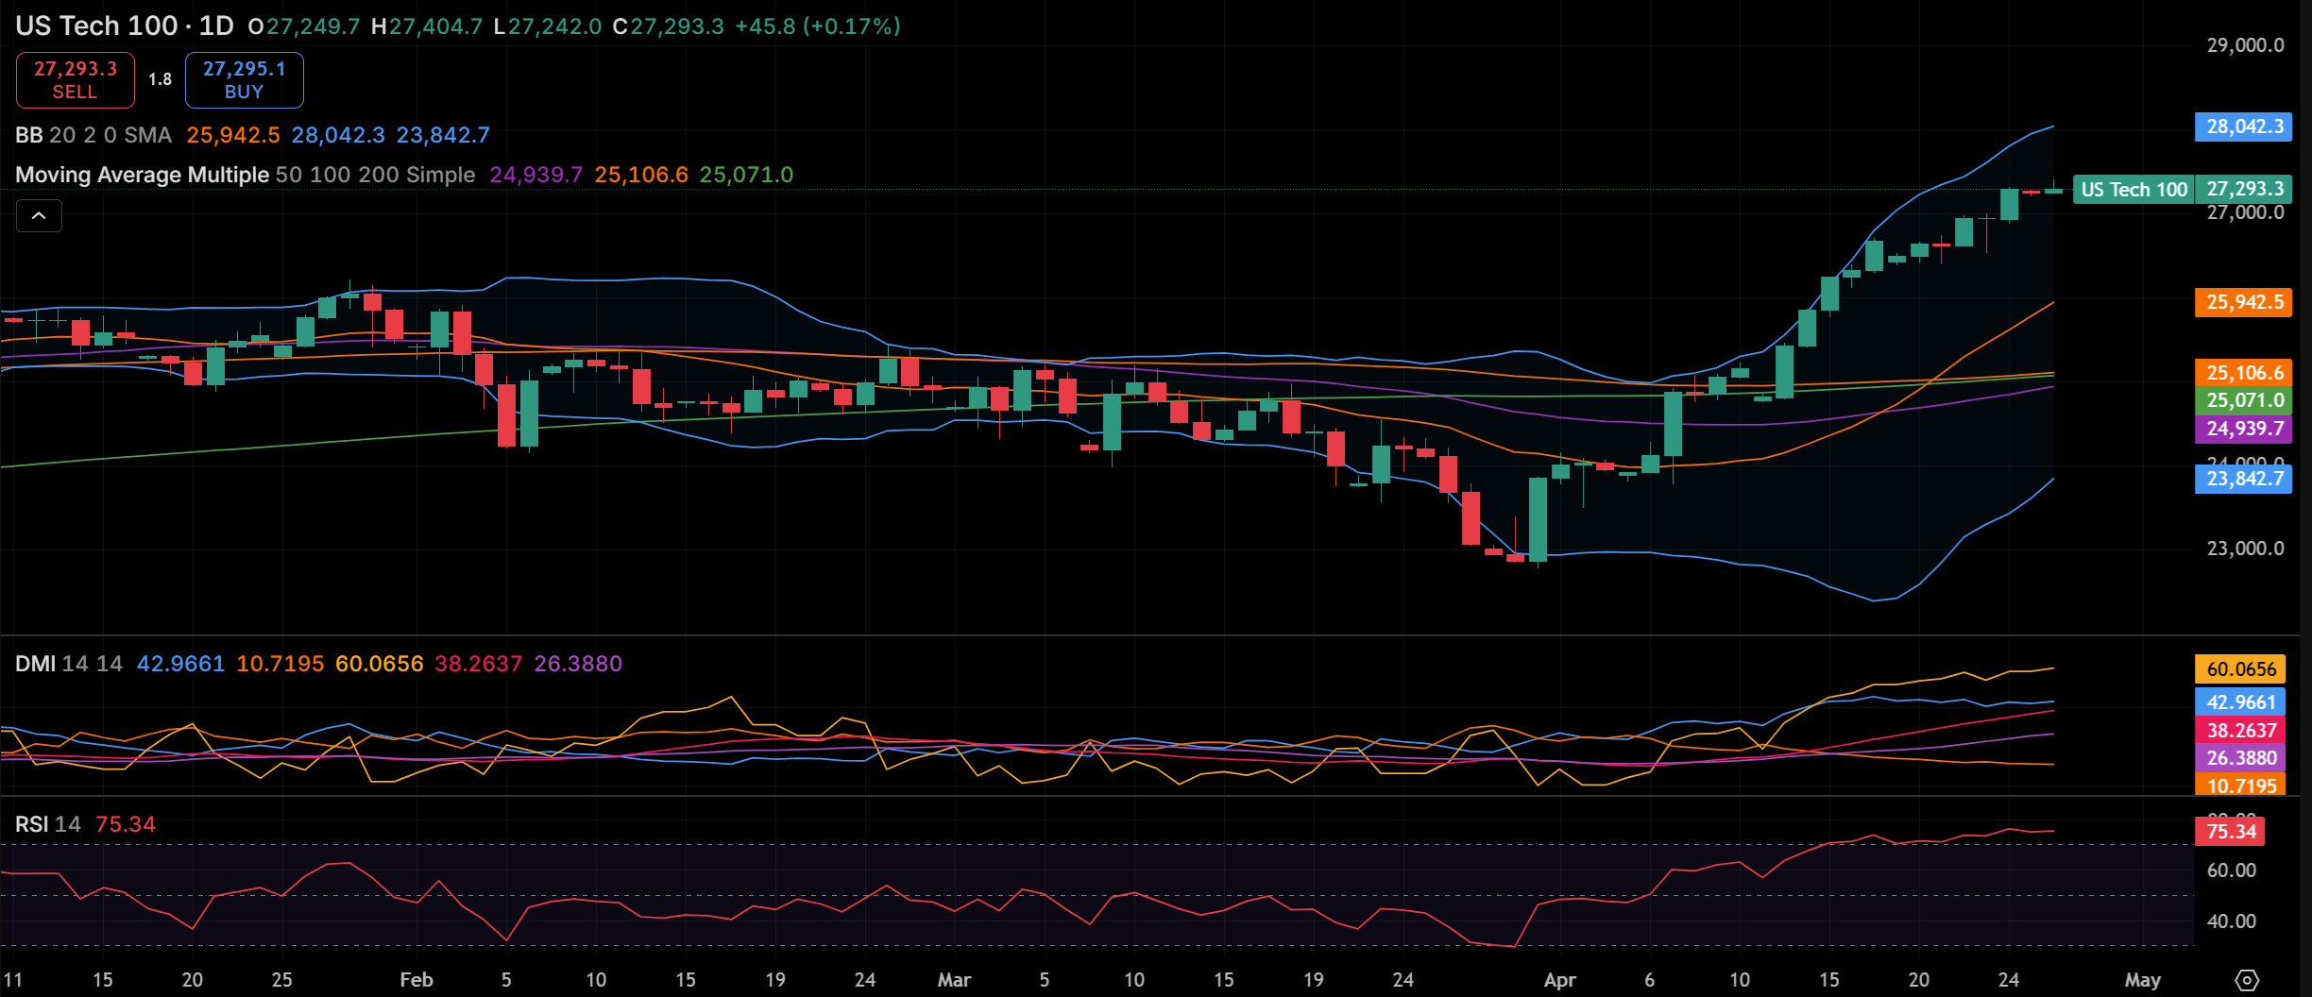The width and height of the screenshot is (2312, 997).
Task: Click the Apr label on time axis
Action: coord(1559,980)
